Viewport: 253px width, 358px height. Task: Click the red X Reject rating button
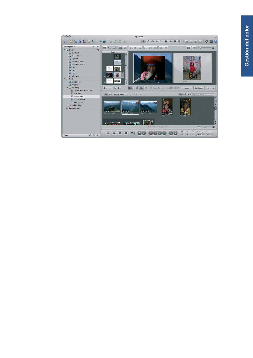(x=151, y=133)
